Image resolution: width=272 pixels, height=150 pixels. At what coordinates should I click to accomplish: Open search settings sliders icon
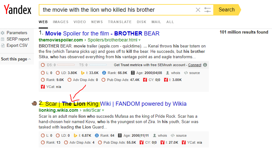pos(207,10)
